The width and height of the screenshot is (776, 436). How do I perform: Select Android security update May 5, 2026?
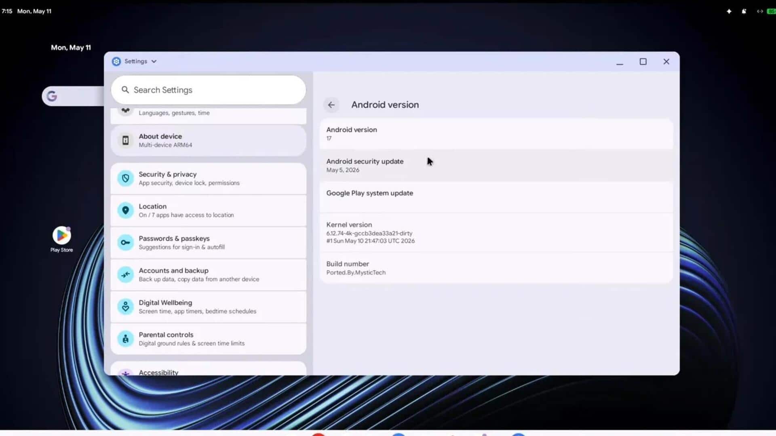click(496, 166)
